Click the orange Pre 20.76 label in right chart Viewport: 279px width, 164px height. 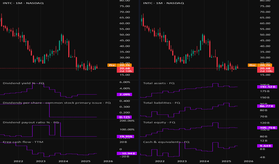coord(260,65)
